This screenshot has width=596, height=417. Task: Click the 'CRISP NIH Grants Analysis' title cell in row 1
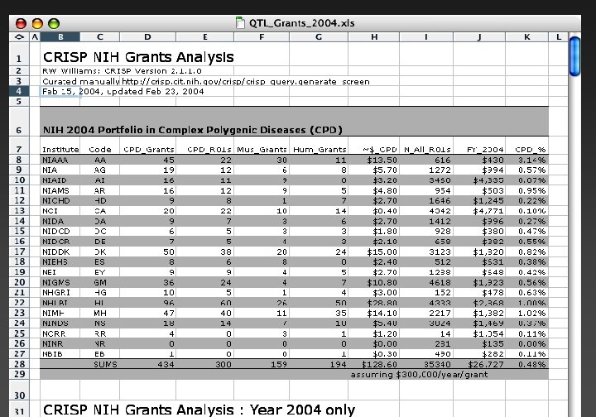(x=138, y=57)
